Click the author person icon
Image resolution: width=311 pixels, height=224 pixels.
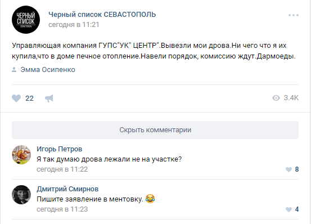14,70
